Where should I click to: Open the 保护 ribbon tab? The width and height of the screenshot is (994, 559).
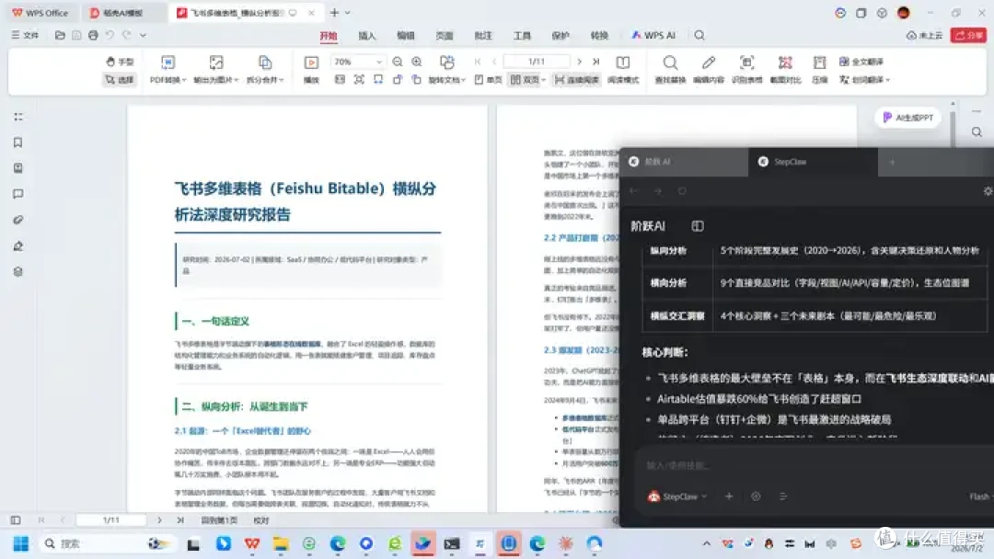pos(561,36)
